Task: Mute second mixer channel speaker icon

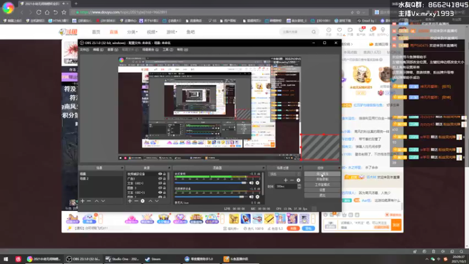Action: (252, 197)
